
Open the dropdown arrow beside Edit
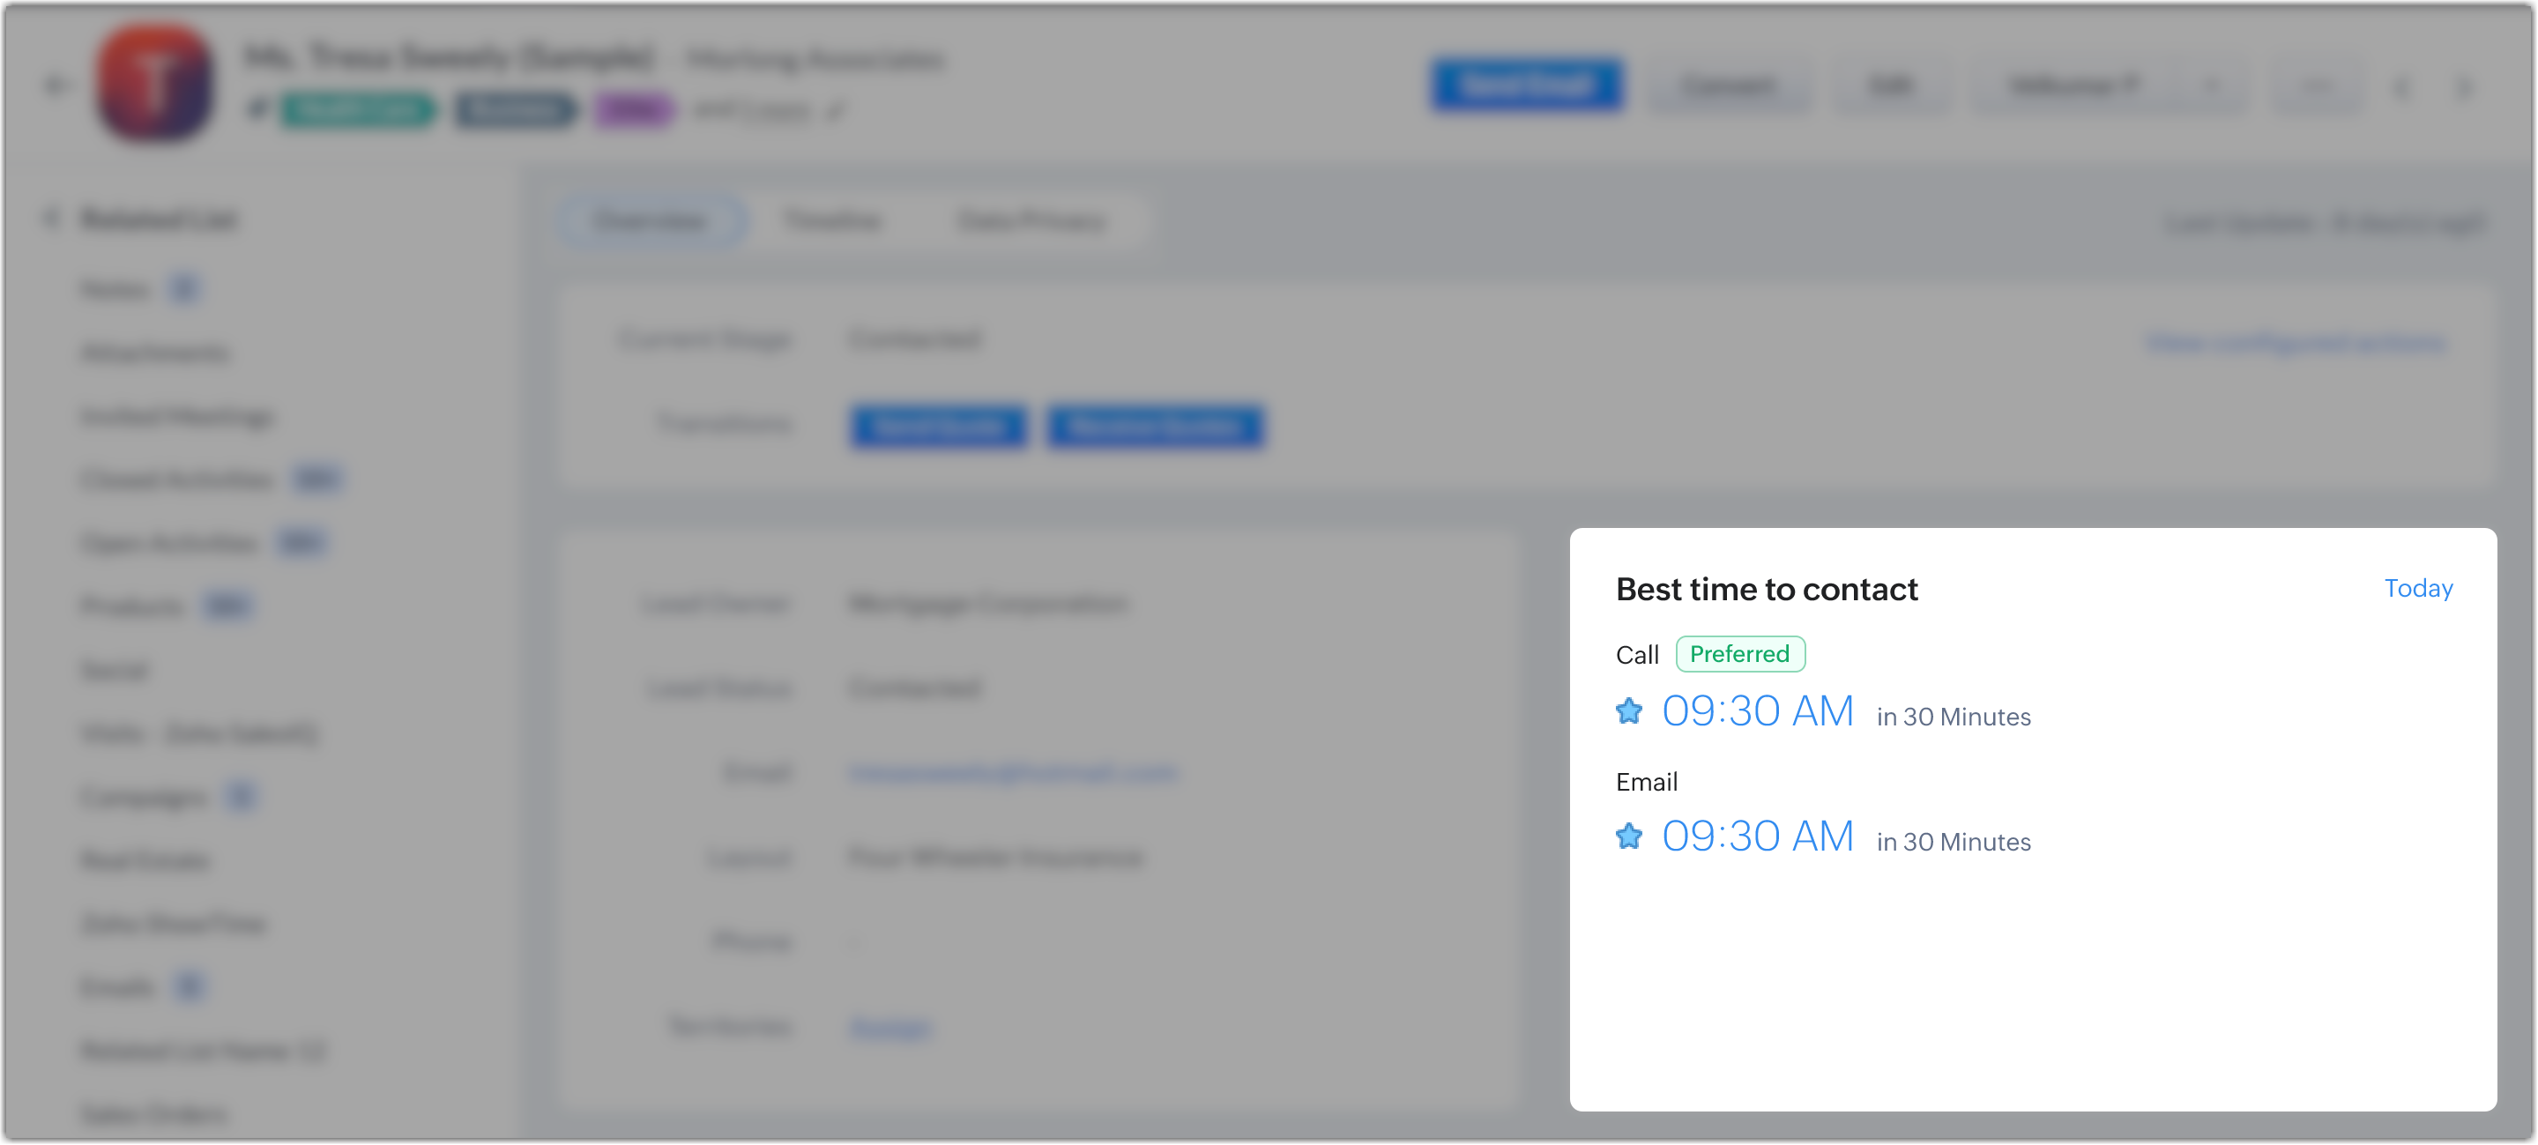pyautogui.click(x=2213, y=86)
